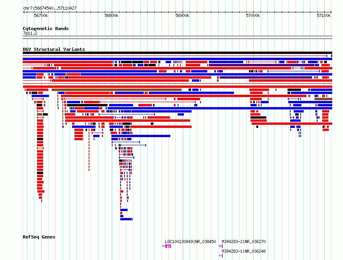Open the DGV Structural Variants track title
This screenshot has width=343, height=260.
[54, 49]
